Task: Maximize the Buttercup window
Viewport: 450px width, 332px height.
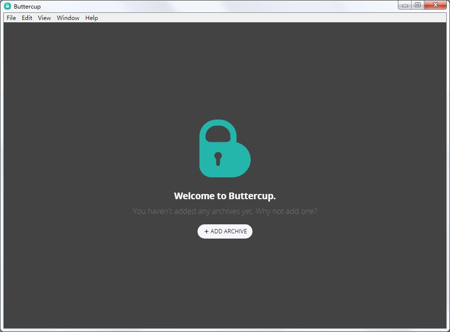Action: tap(418, 5)
